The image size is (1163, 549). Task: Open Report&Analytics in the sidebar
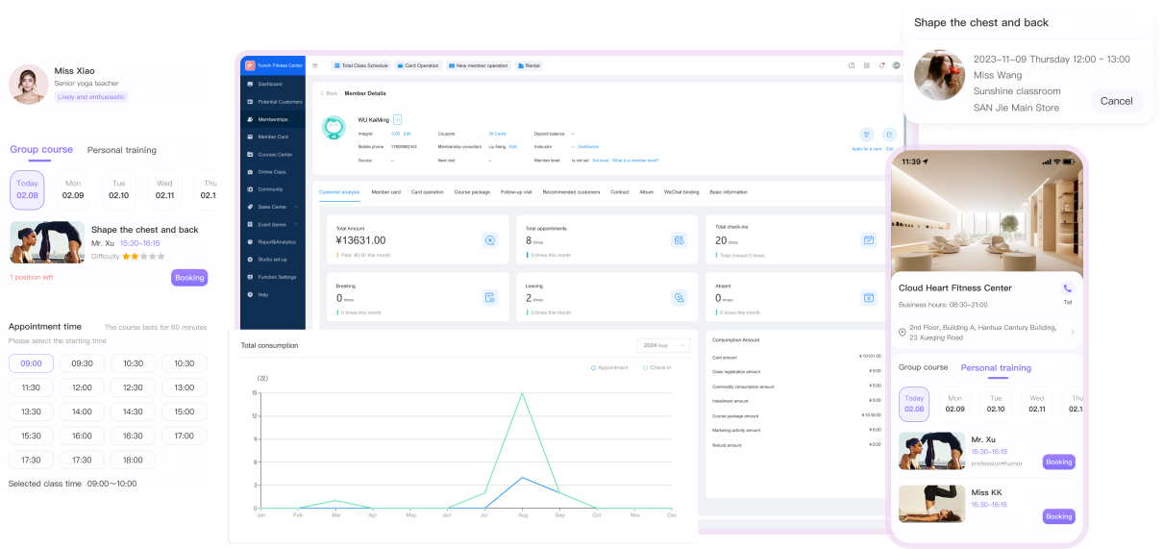click(273, 242)
